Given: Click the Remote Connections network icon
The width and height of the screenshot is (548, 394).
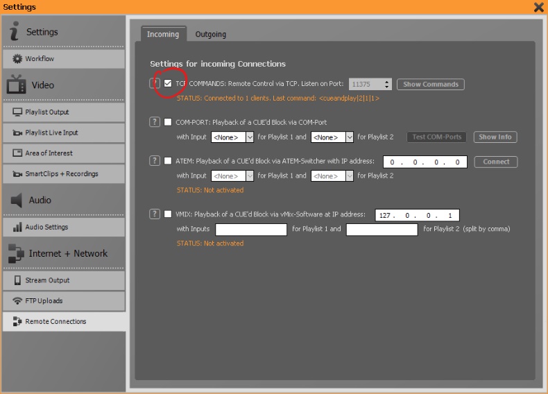Looking at the screenshot, I should [x=17, y=321].
